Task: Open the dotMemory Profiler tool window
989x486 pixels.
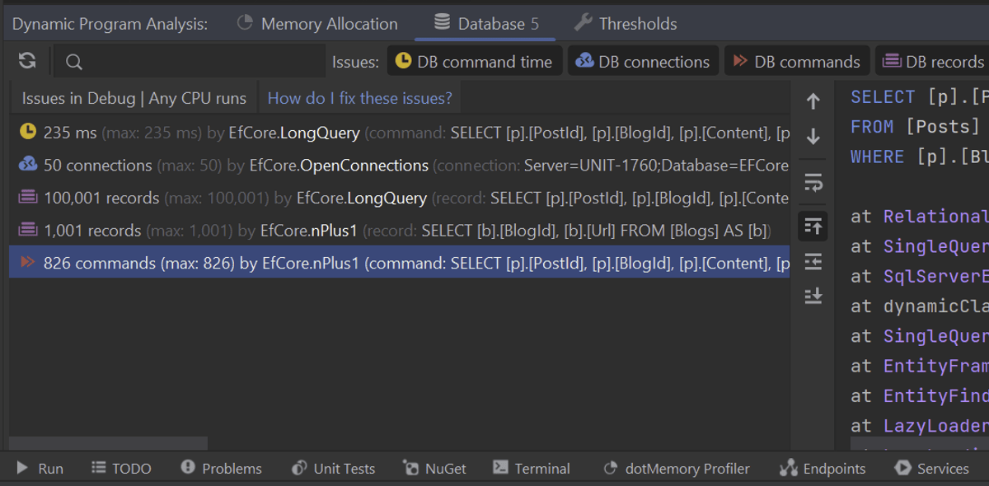Action: tap(676, 469)
